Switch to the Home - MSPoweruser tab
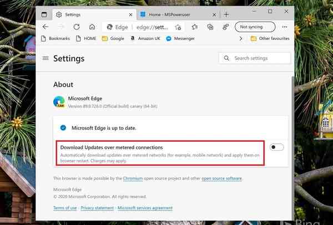Viewport: 333px width, 225px height. tap(178, 14)
